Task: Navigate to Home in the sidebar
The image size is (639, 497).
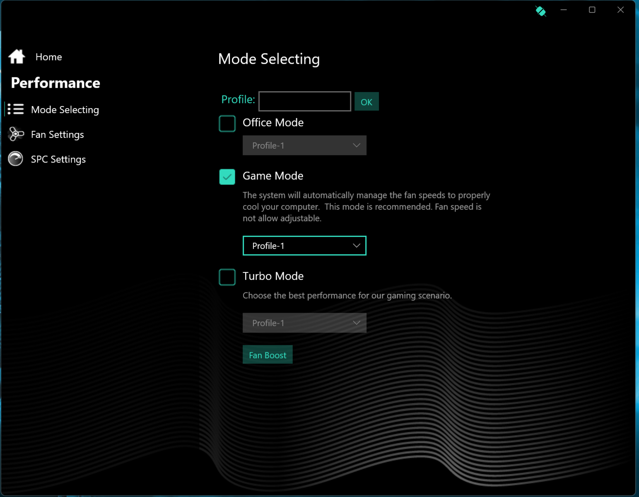Action: (x=48, y=57)
